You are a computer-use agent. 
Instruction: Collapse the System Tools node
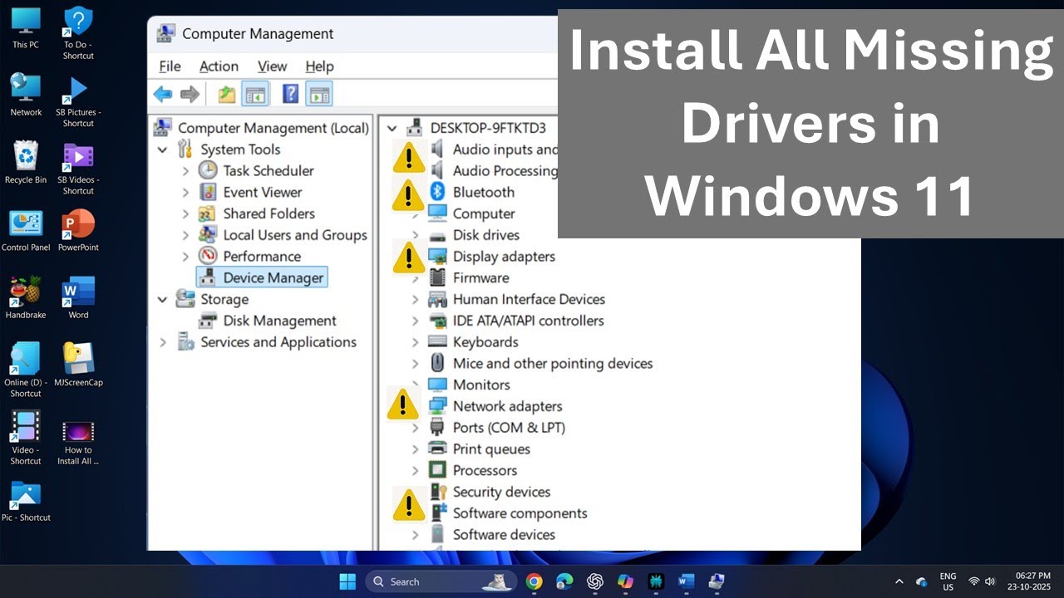[163, 149]
